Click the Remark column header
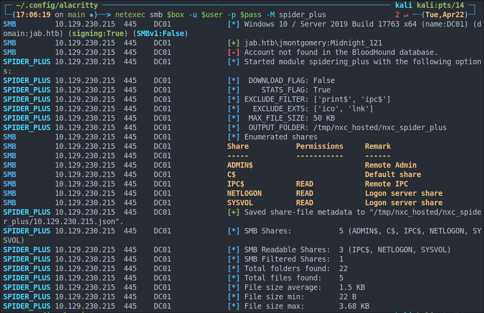 378,147
